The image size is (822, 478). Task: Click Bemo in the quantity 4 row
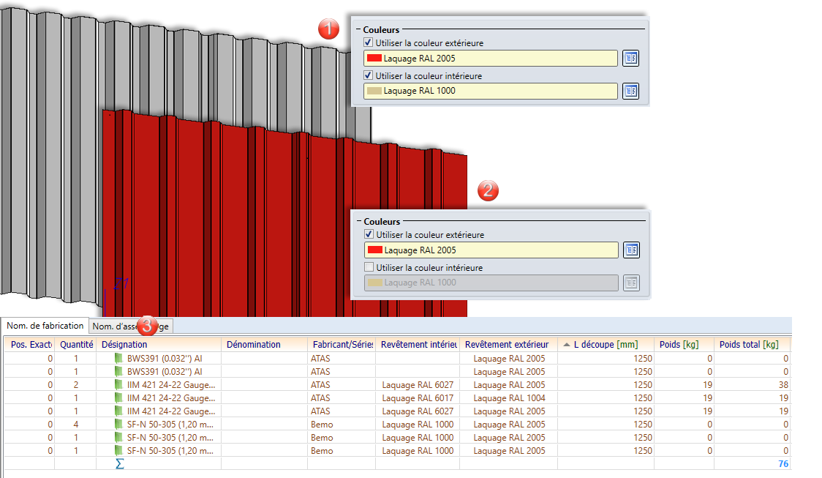click(x=322, y=424)
